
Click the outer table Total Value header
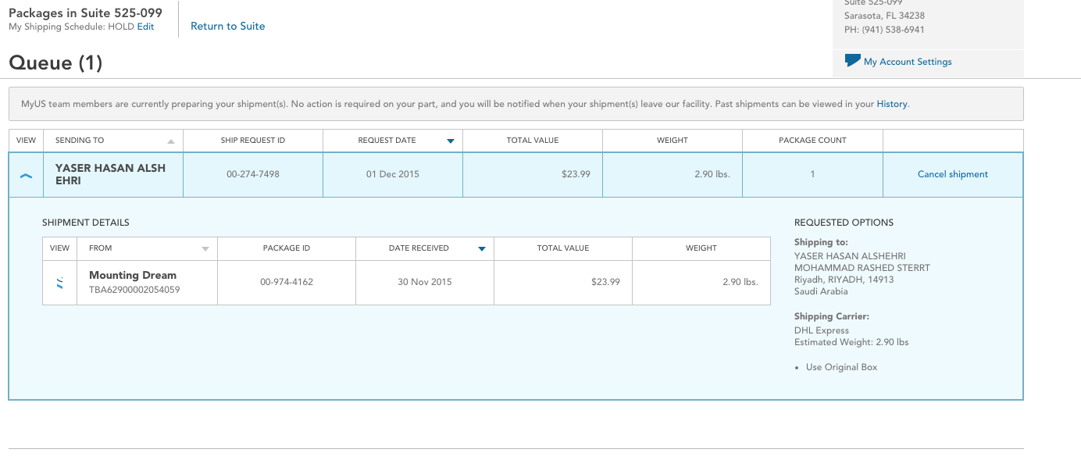(532, 141)
